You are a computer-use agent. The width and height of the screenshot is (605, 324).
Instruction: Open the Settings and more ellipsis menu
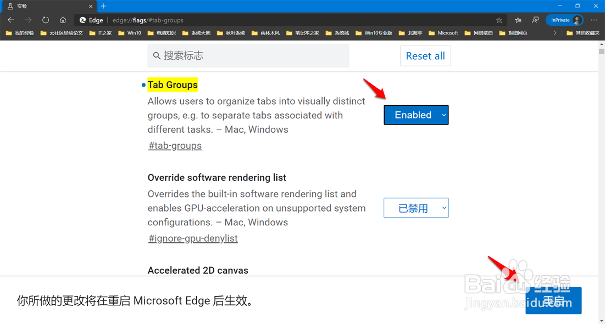tap(594, 20)
